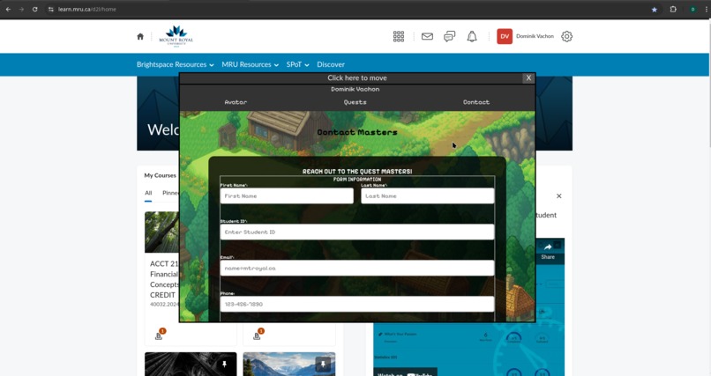Screen dimensions: 711x376
Task: Click the Last Name input field
Action: click(428, 195)
